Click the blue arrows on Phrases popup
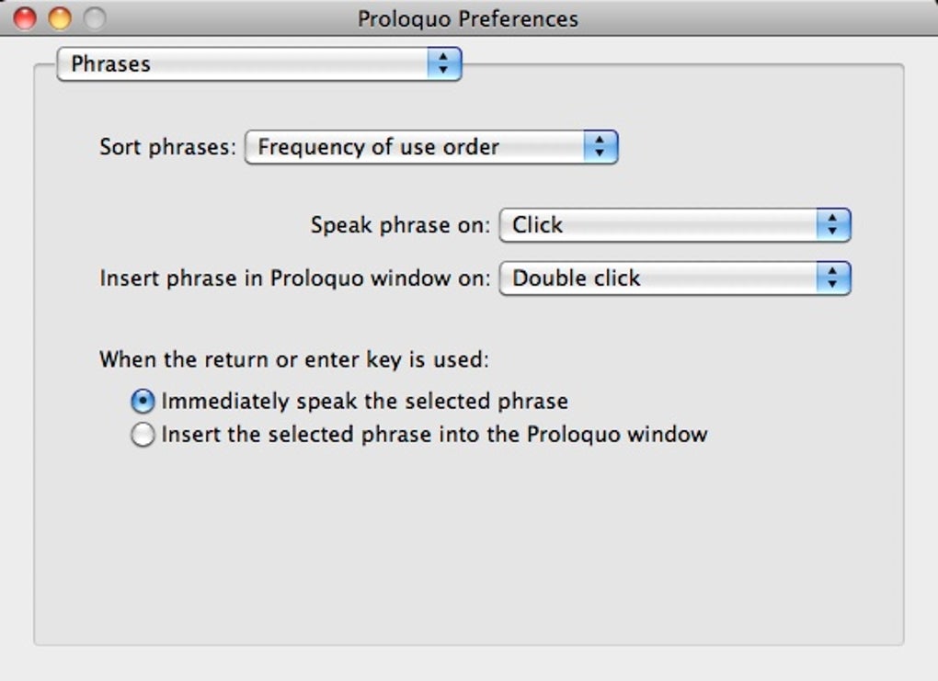 (x=444, y=64)
